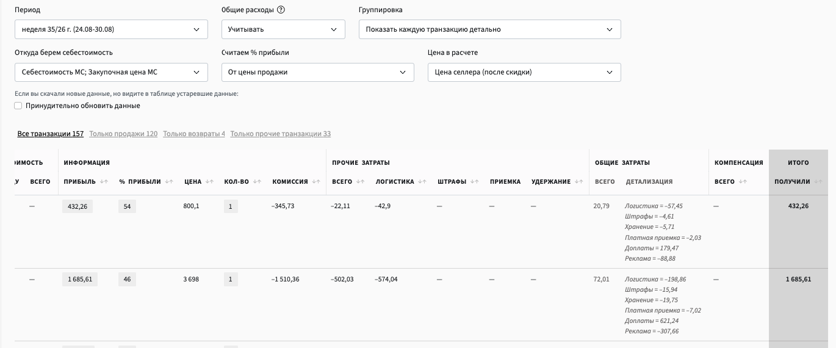836x348 pixels.
Task: Open Откуда берем себестоимость dropdown
Action: [x=111, y=72]
